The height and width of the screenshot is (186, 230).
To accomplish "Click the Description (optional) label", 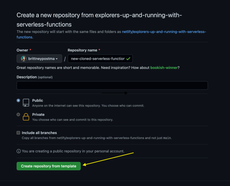I will (x=35, y=77).
